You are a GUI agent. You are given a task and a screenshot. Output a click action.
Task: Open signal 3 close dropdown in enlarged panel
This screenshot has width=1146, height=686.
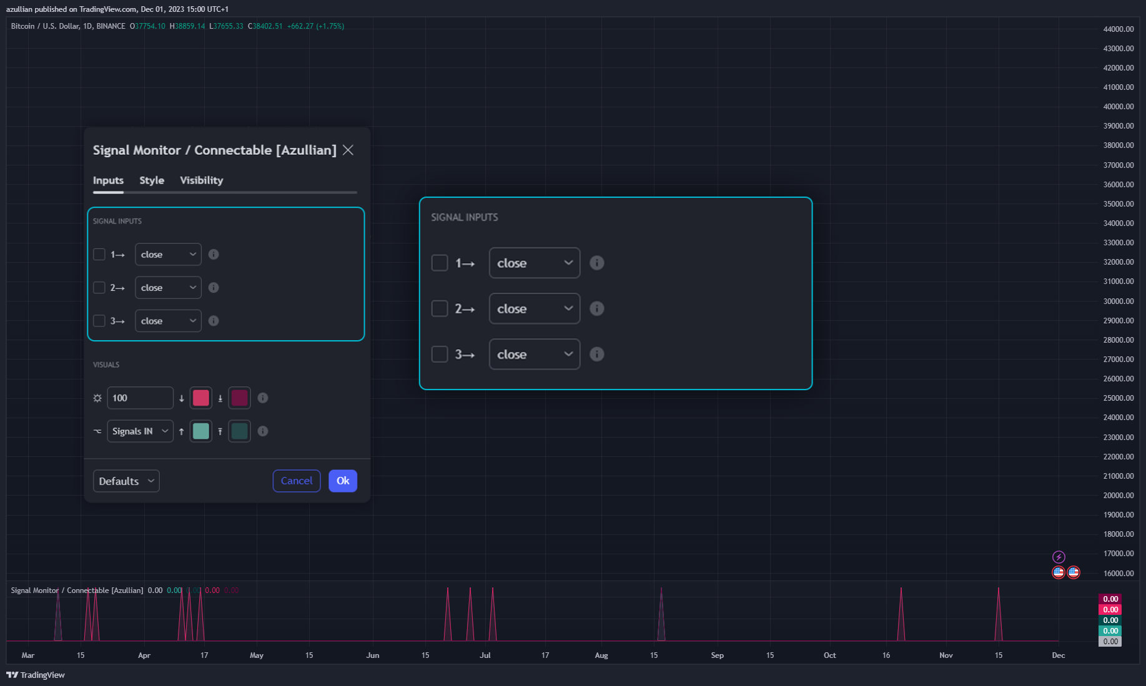click(x=535, y=354)
